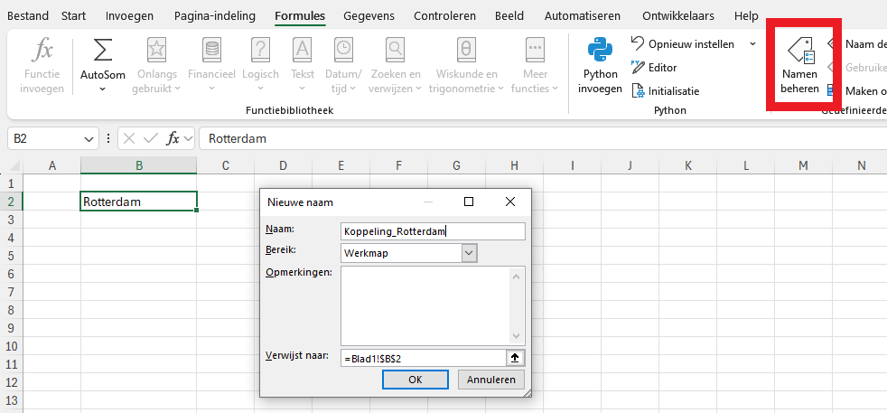Confirm entry with formula bar checkmark
Screen dimensions: 887x413
150,138
